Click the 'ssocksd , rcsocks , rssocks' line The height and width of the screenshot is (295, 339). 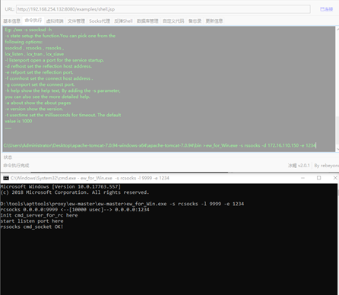click(34, 48)
